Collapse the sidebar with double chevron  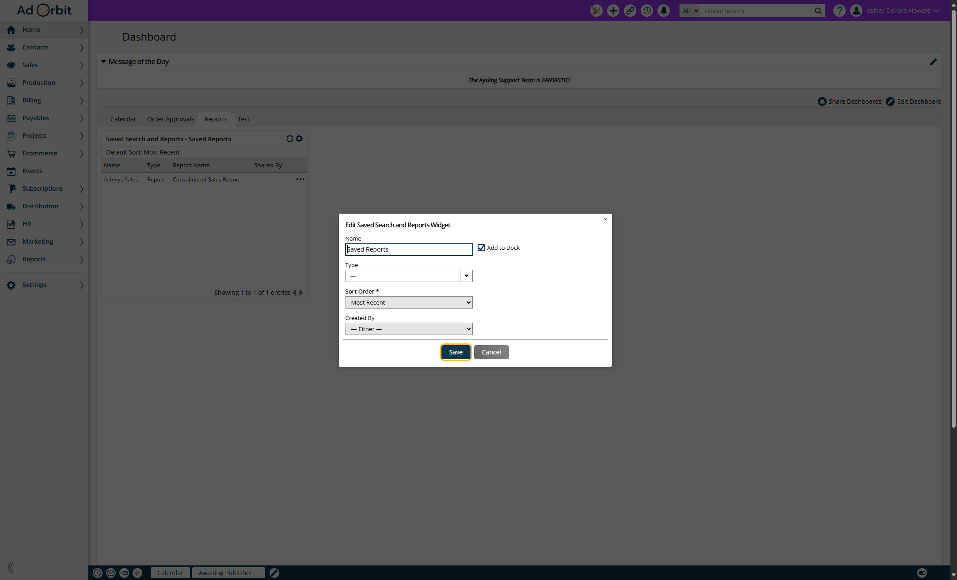click(x=11, y=567)
